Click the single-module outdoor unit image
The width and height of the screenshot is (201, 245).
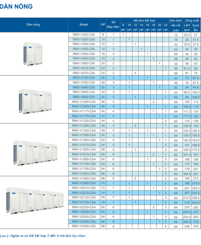33,54
